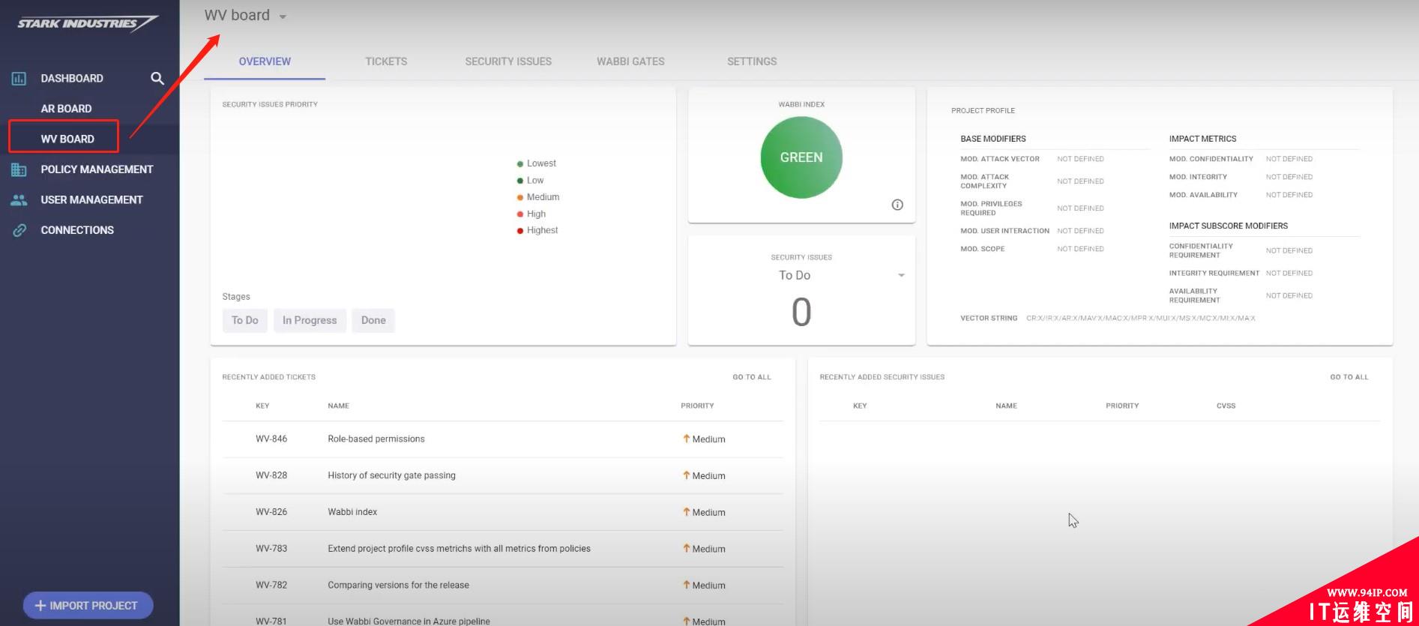Image resolution: width=1419 pixels, height=626 pixels.
Task: Toggle the Done stage filter
Action: click(373, 320)
